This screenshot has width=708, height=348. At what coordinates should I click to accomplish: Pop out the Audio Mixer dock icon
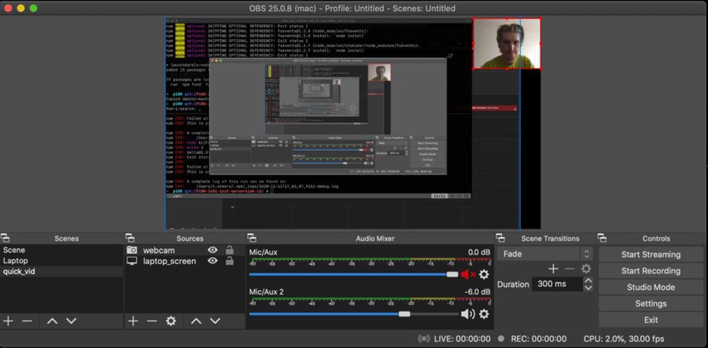click(x=252, y=238)
